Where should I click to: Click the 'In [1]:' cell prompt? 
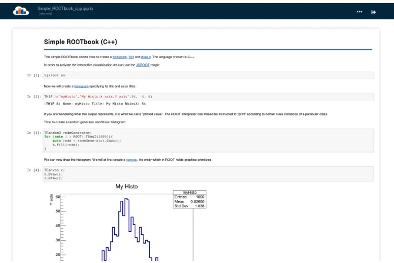(x=34, y=75)
